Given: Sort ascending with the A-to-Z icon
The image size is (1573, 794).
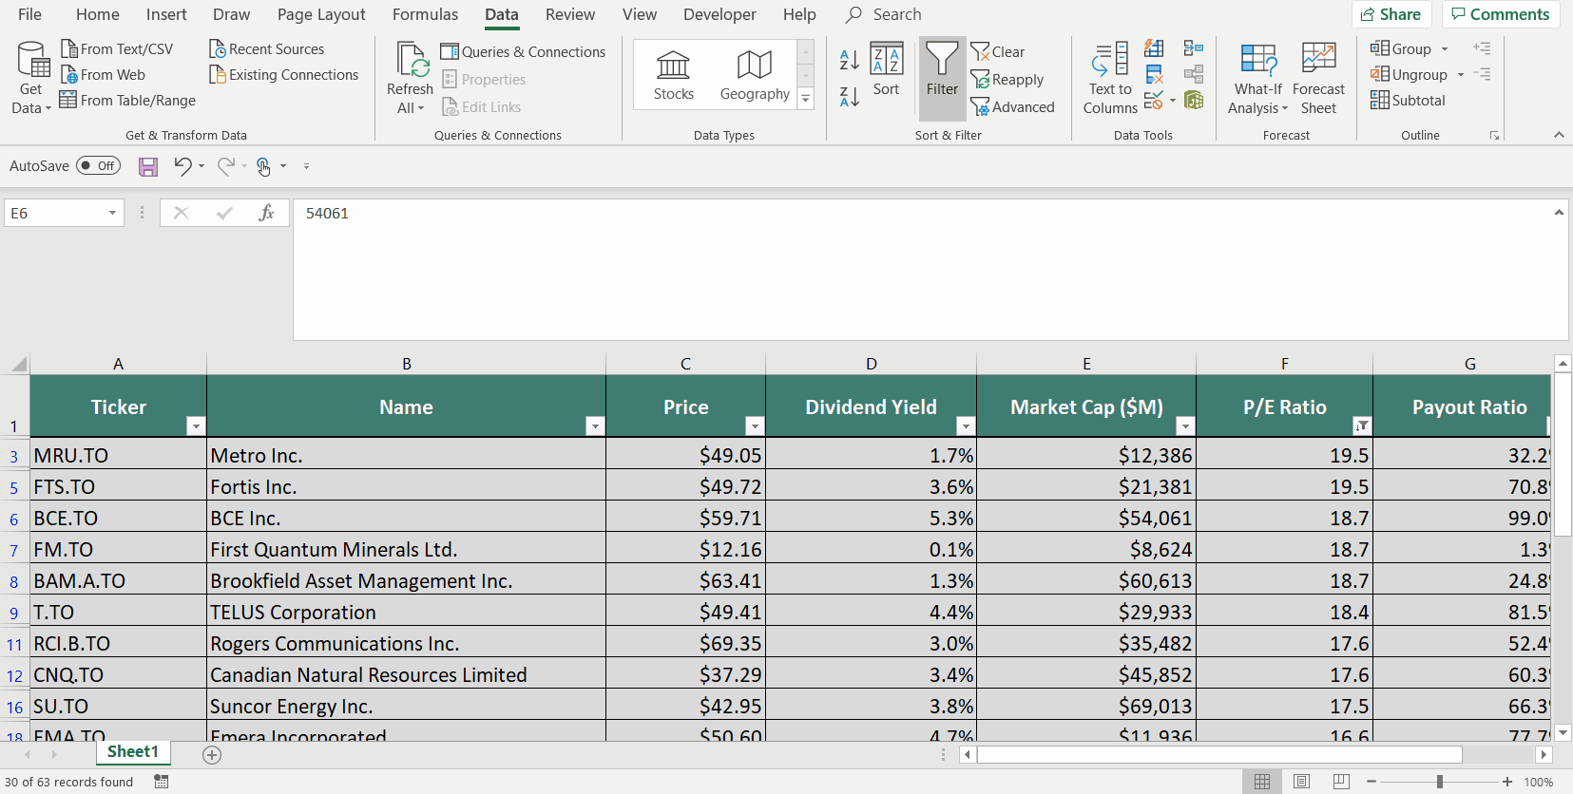Looking at the screenshot, I should 849,60.
